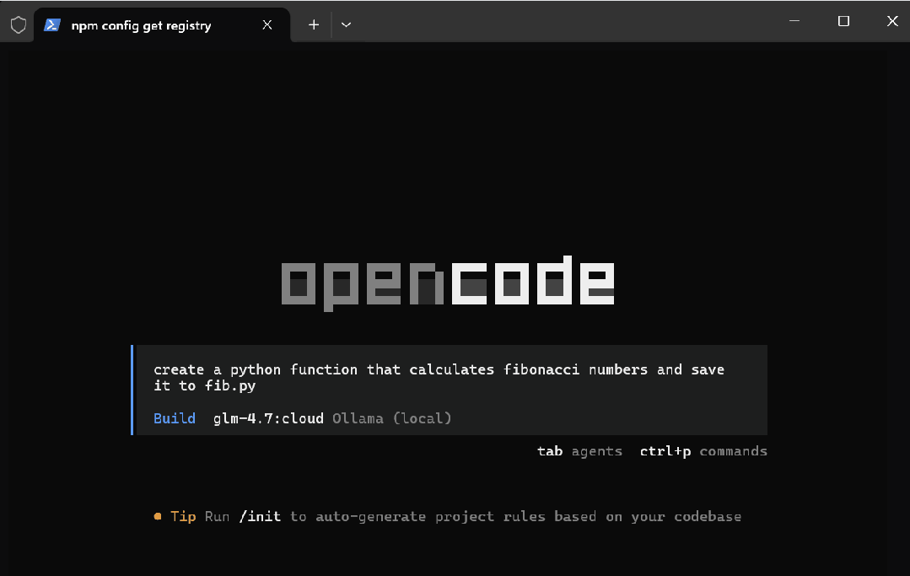Click the tab agents hint

point(579,451)
